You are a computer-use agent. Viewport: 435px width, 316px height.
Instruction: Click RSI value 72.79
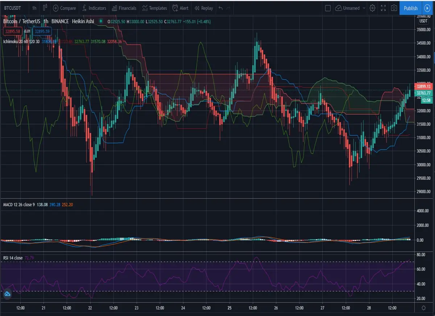[29, 258]
